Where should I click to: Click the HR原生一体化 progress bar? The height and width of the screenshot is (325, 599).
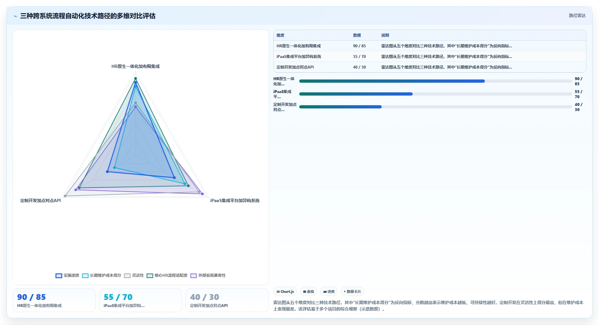coord(436,81)
